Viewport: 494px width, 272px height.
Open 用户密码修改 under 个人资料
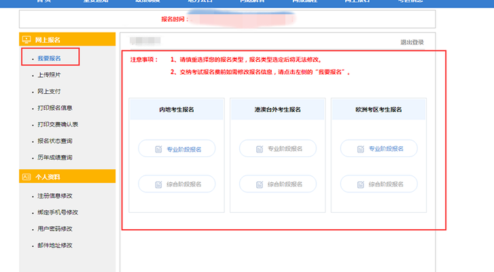point(55,228)
